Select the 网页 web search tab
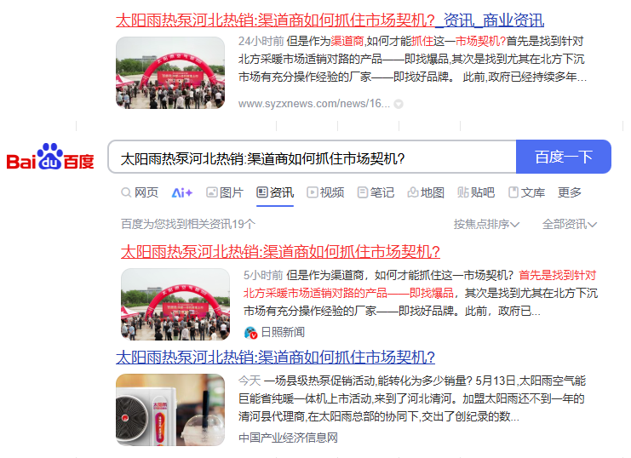This screenshot has width=631, height=458. point(140,192)
